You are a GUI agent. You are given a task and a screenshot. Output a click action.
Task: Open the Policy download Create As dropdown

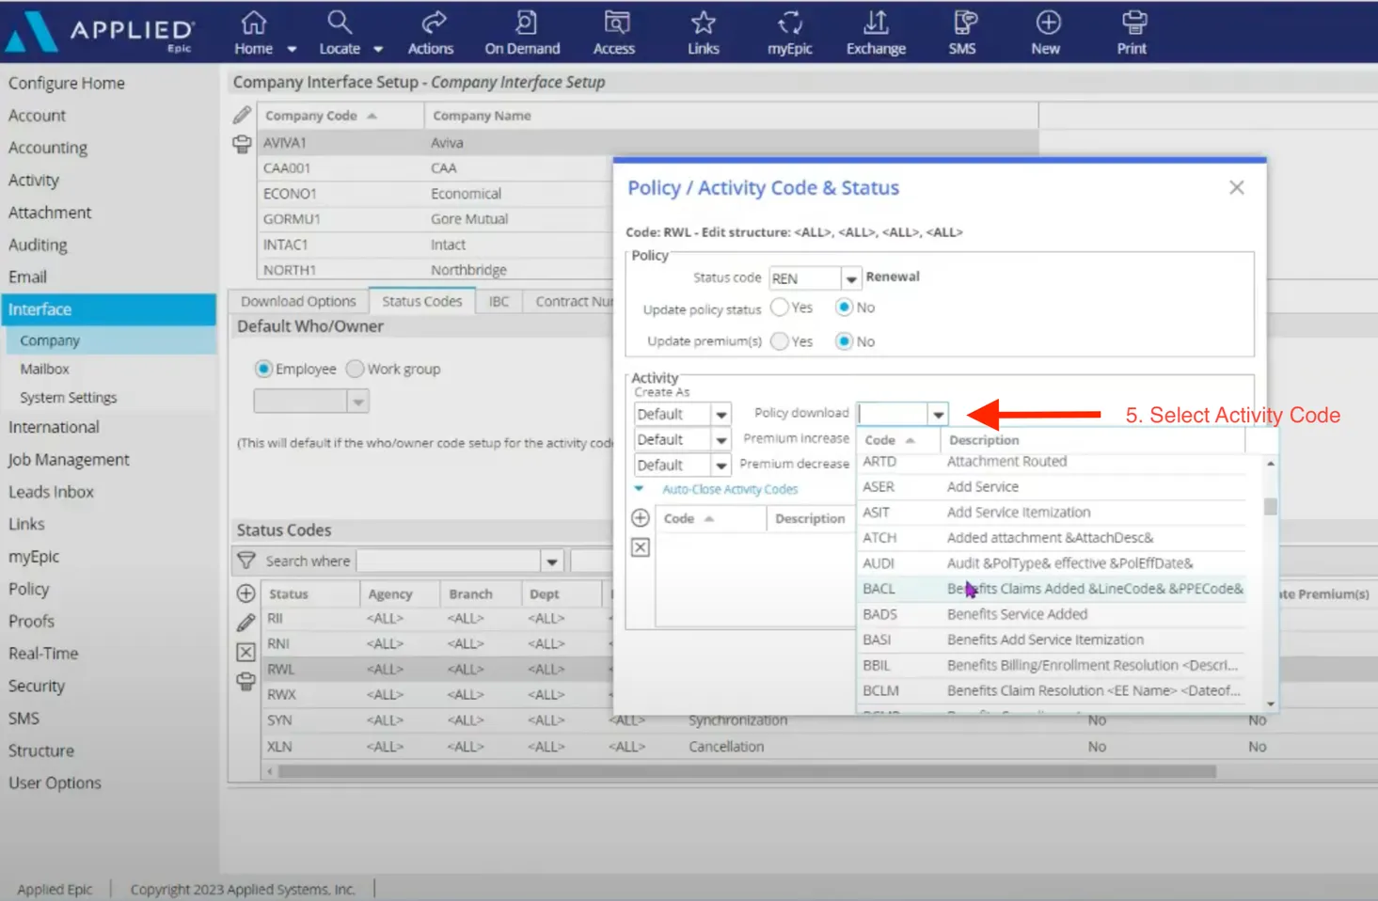click(721, 415)
